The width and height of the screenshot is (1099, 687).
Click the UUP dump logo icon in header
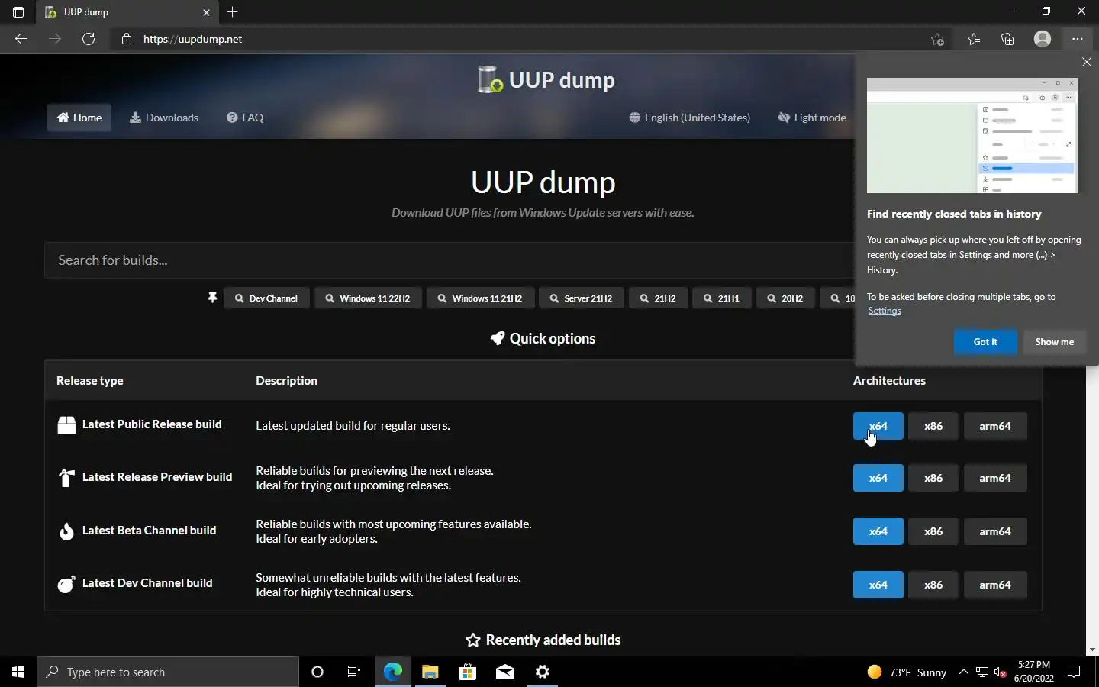pyautogui.click(x=490, y=79)
